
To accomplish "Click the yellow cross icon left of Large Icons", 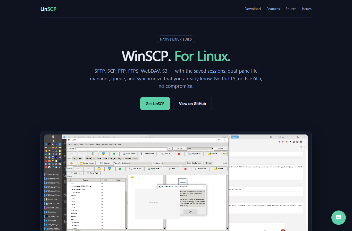I will coord(72,163).
